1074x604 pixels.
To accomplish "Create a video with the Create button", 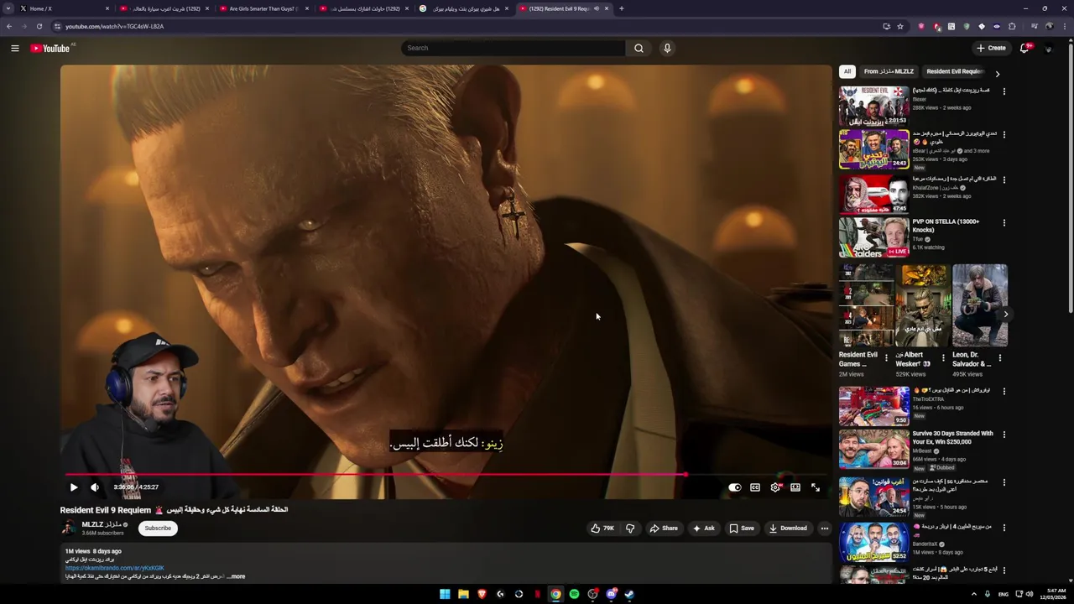I will tap(991, 48).
